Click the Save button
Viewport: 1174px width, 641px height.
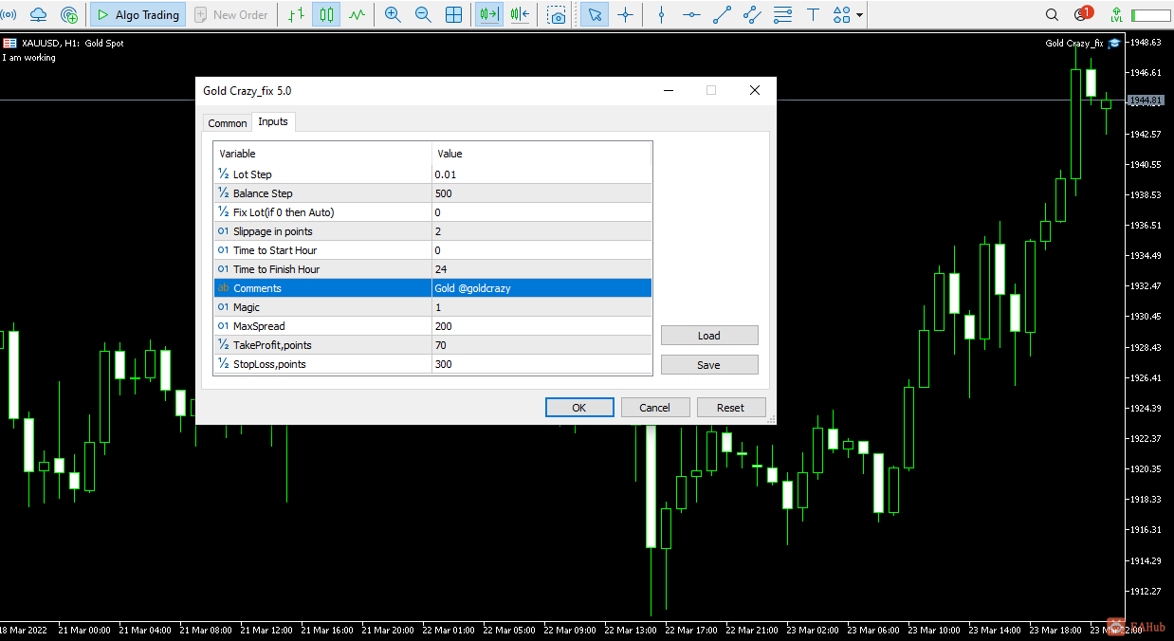tap(709, 365)
